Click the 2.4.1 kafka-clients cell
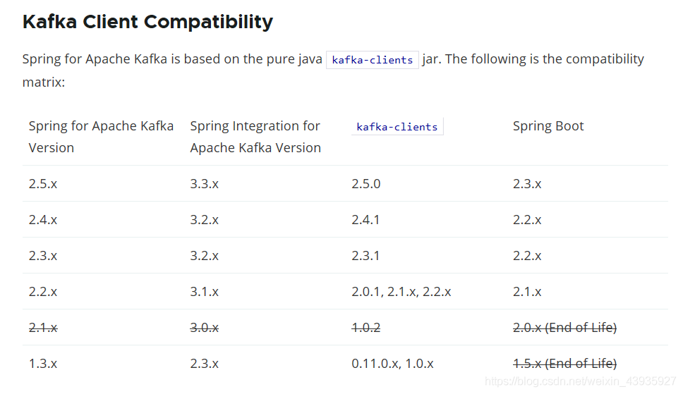This screenshot has width=683, height=394. [365, 220]
